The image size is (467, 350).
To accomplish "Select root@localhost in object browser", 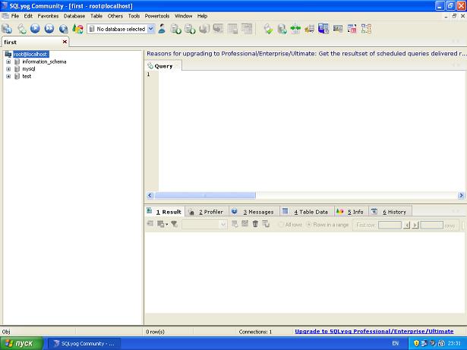I will (x=30, y=54).
